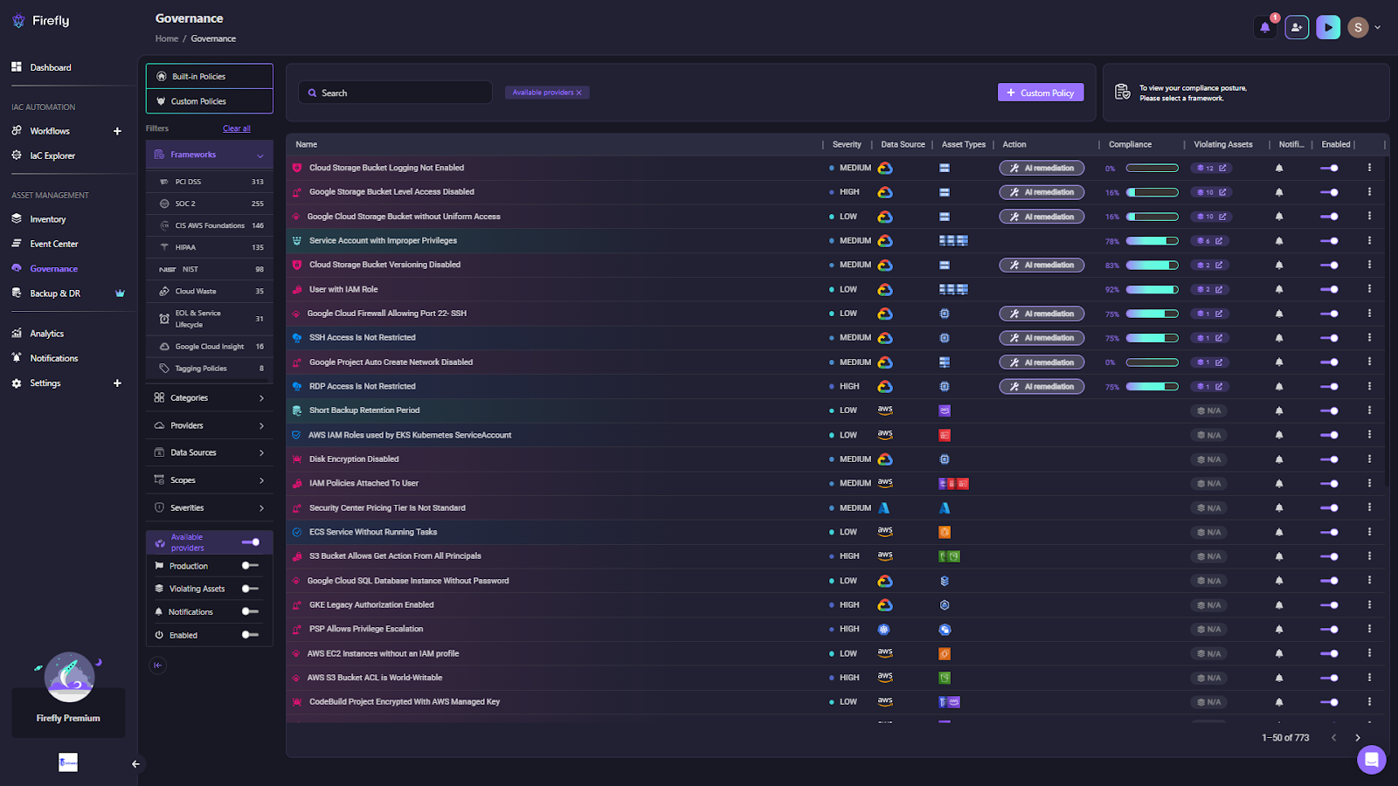This screenshot has width=1398, height=786.
Task: Select the PCI DSS framework
Action: 210,182
